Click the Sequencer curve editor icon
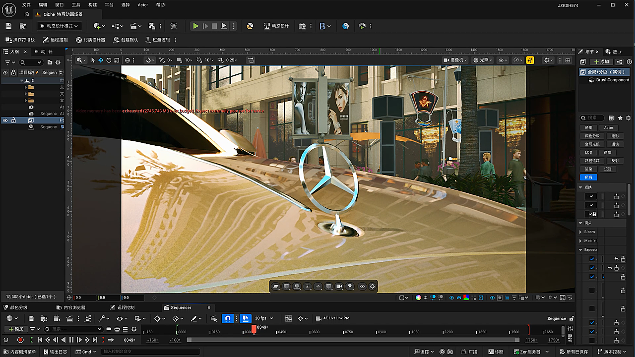The image size is (635, 357). [289, 318]
